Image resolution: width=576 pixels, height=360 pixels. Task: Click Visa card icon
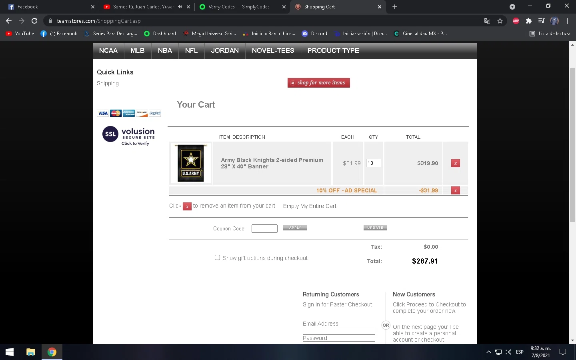(103, 113)
